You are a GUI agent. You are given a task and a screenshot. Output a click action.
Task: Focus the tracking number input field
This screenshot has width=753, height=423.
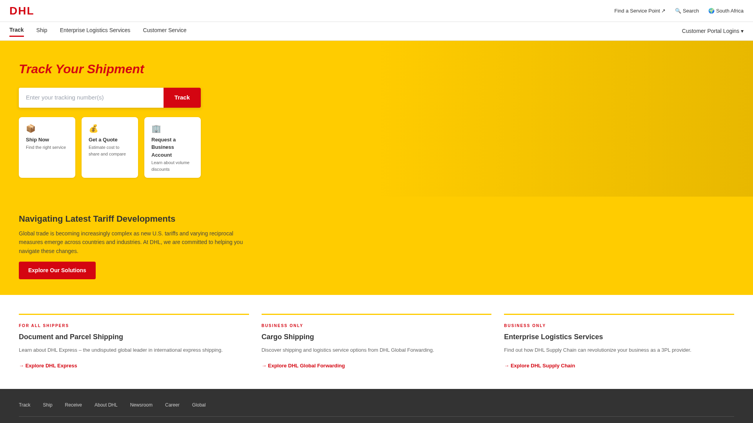tap(91, 98)
